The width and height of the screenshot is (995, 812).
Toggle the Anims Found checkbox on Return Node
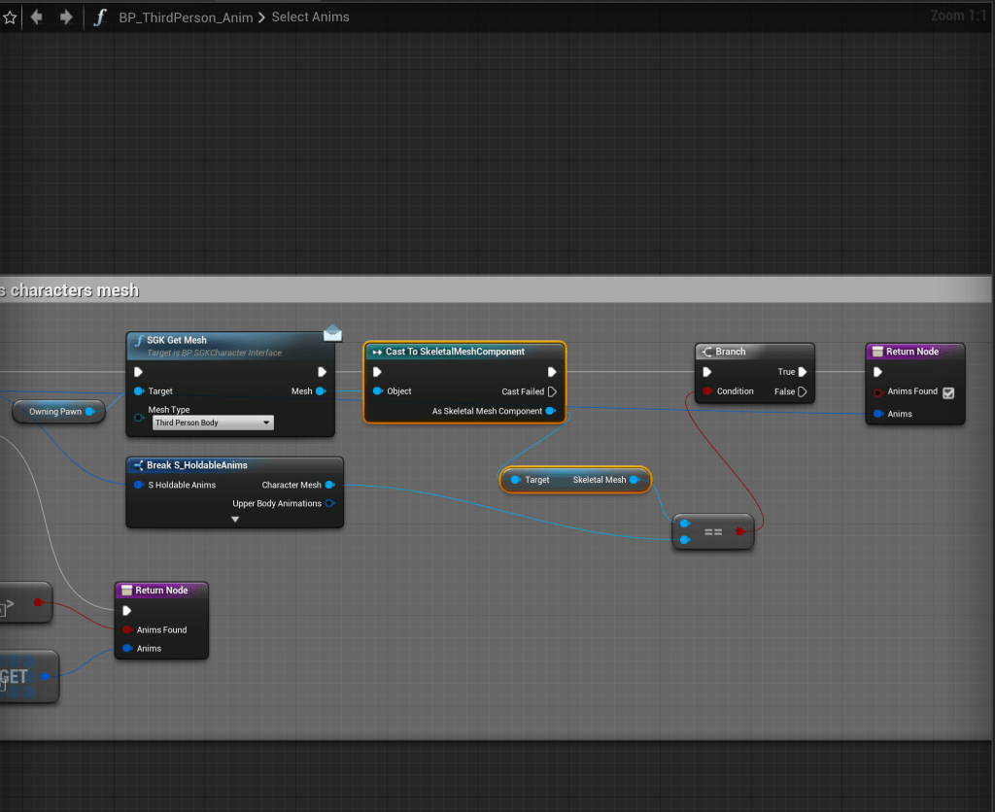(947, 392)
